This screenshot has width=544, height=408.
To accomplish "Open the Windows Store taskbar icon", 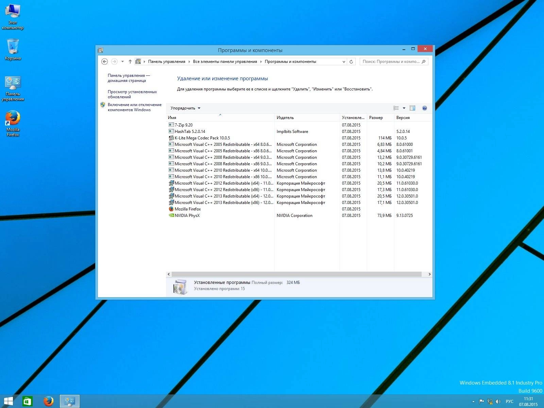I will [x=27, y=401].
